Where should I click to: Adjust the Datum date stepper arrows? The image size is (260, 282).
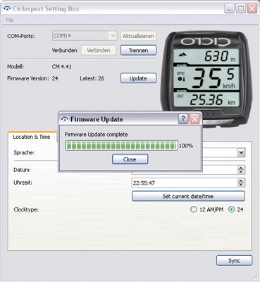point(241,170)
